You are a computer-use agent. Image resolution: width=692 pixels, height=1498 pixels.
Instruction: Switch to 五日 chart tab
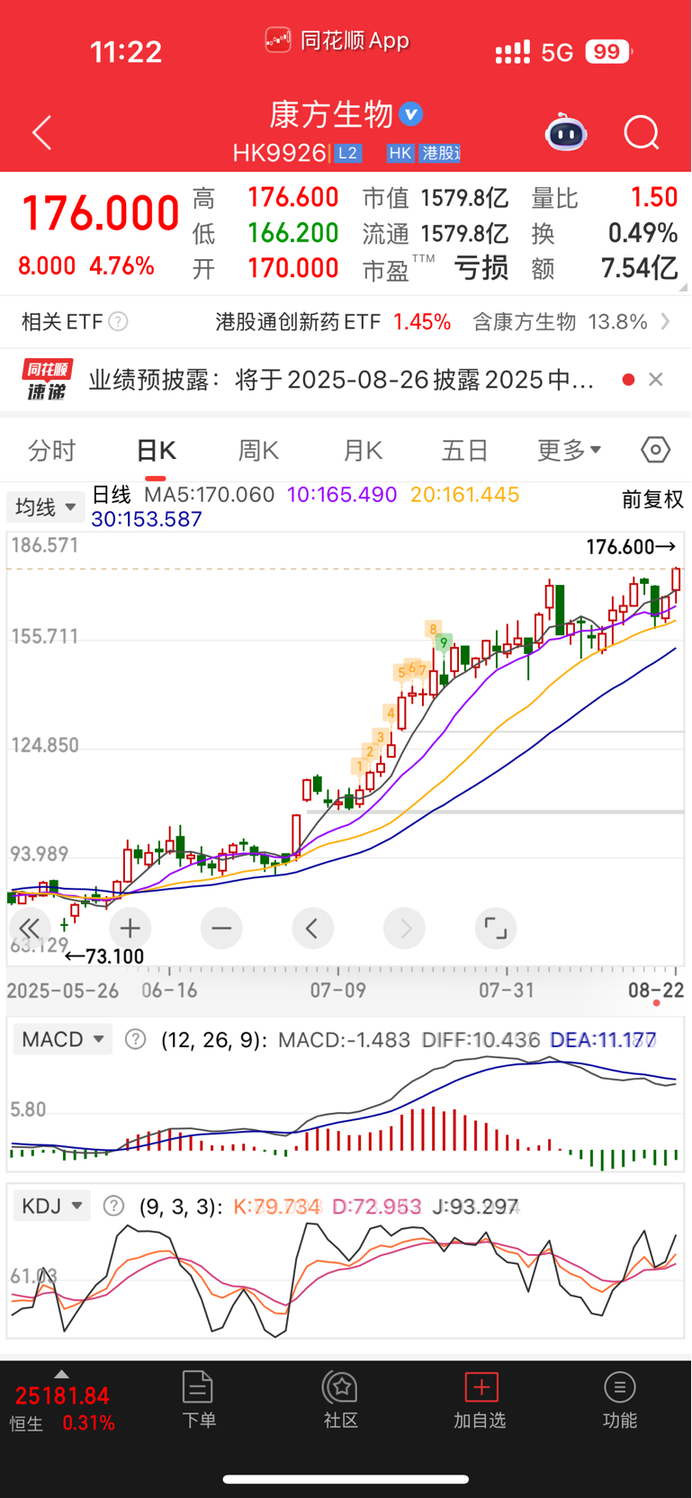[x=465, y=450]
